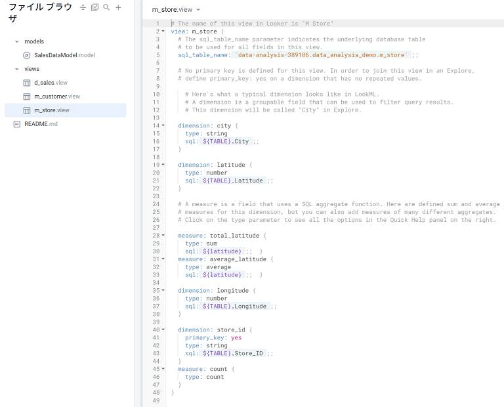Fold the count measure at line 45

[x=163, y=369]
